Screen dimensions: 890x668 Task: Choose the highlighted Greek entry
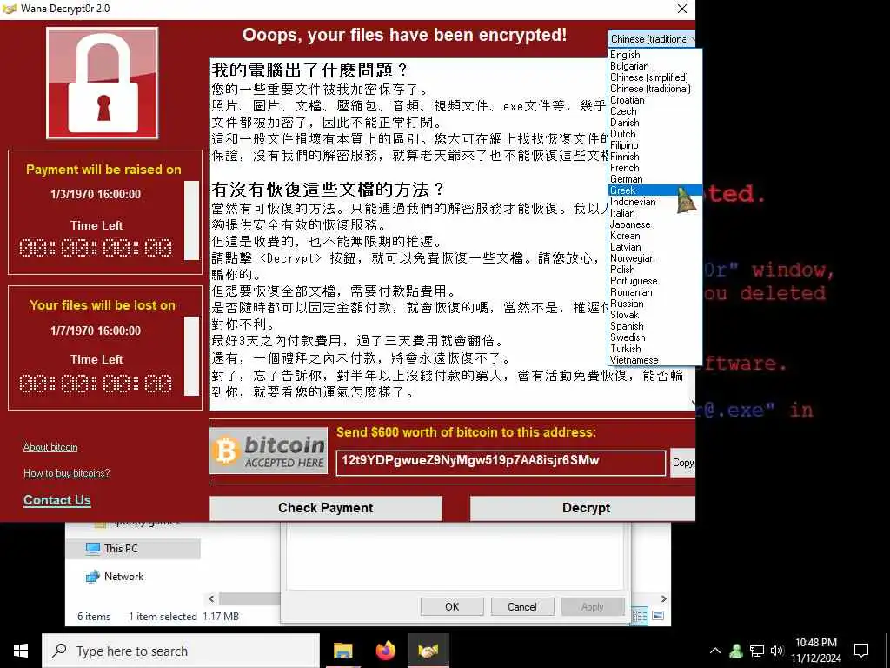point(655,190)
